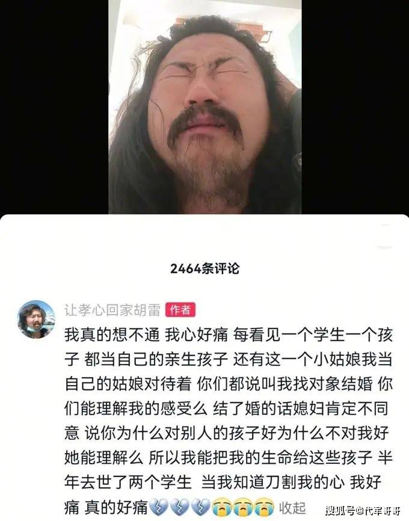Tap the black area left of video
The width and height of the screenshot is (409, 521).
coord(54,106)
